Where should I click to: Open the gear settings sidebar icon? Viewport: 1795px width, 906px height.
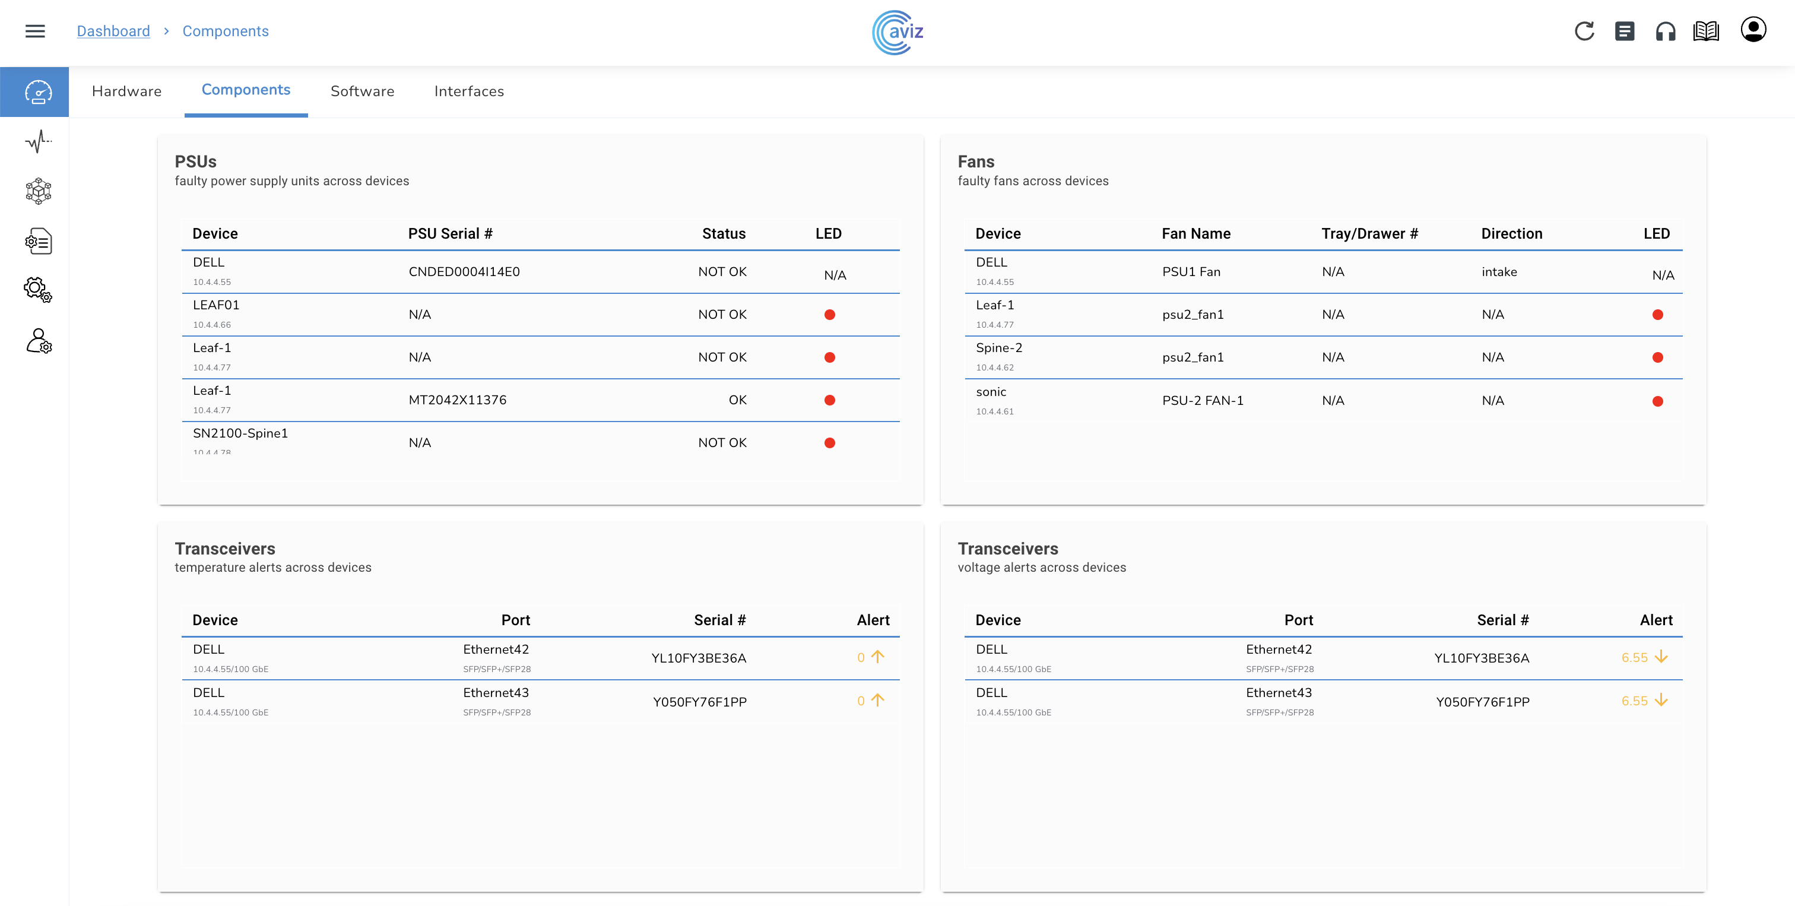click(37, 290)
